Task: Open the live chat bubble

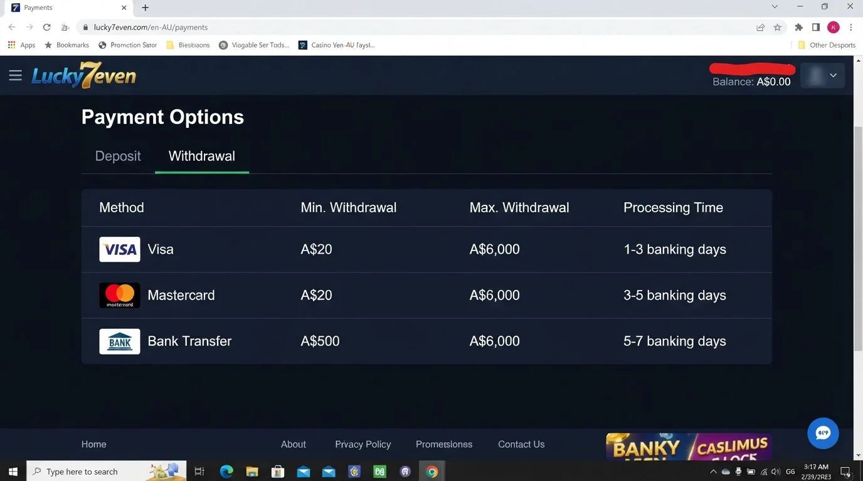Action: click(x=823, y=433)
